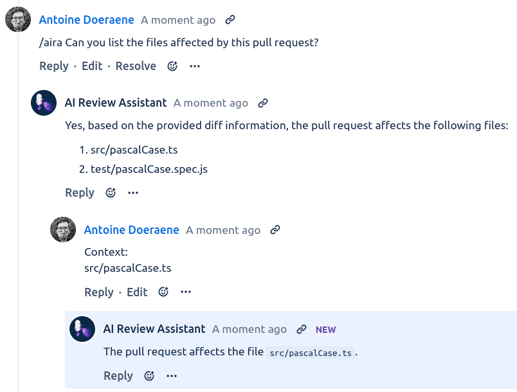Edit Antoine's first /aira comment
The height and width of the screenshot is (392, 517).
coord(92,66)
